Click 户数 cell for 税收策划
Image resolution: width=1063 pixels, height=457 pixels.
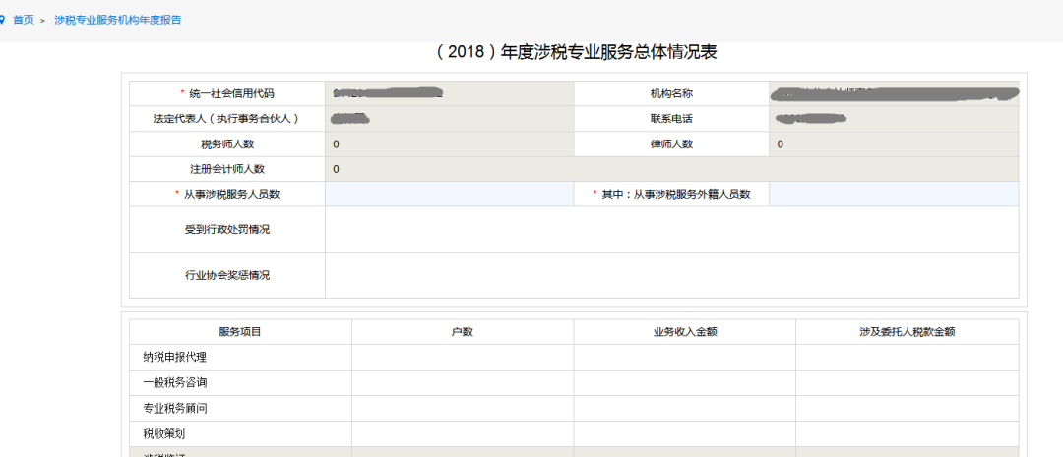463,433
